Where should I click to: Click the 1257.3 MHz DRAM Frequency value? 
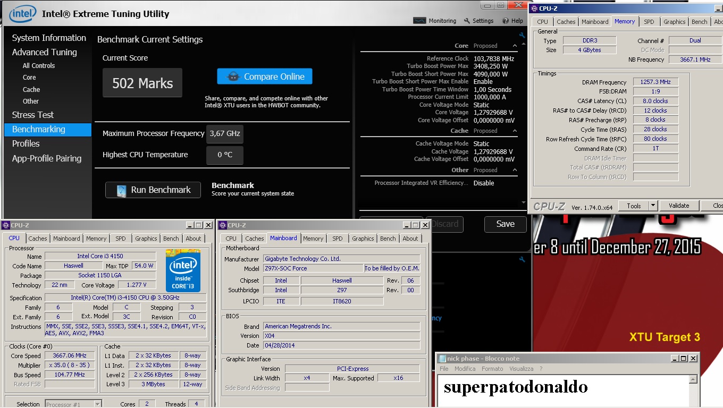click(655, 82)
